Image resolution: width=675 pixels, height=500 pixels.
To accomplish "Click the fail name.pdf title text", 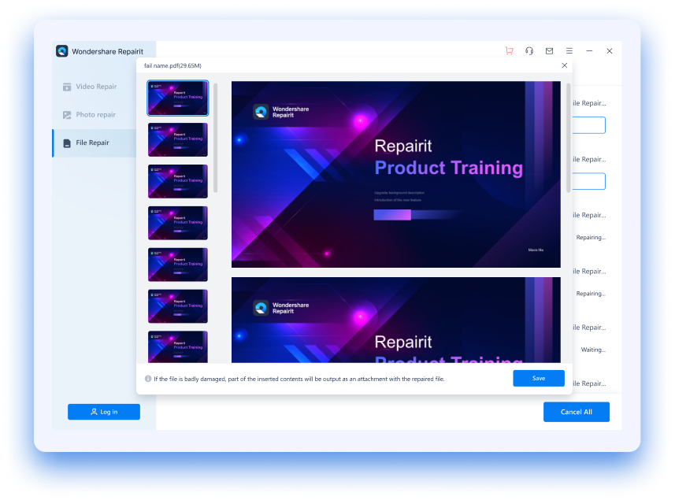I will 172,66.
